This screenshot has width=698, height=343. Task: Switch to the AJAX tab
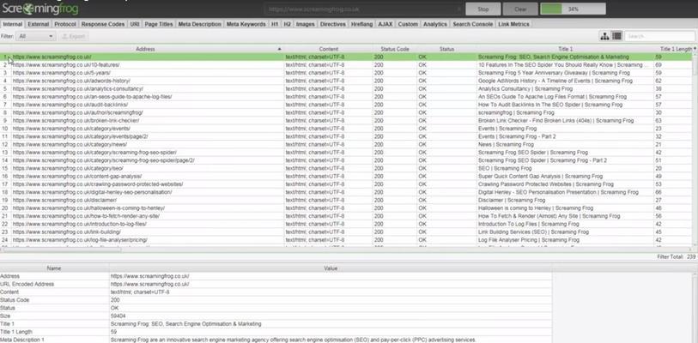point(385,25)
